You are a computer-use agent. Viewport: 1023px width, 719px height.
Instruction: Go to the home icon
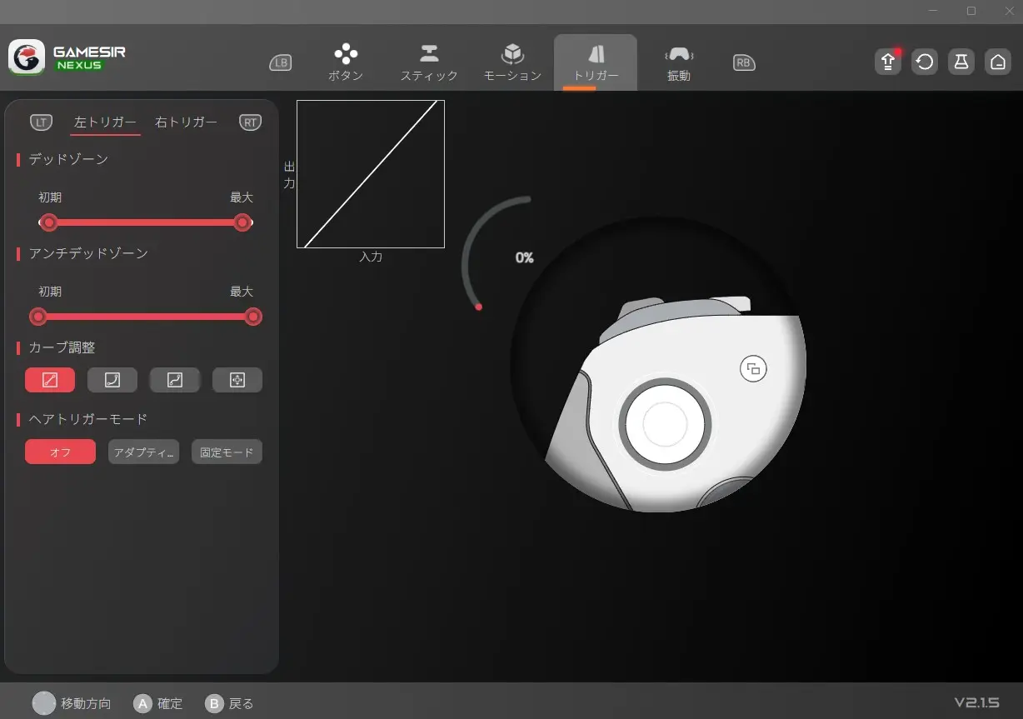click(x=997, y=62)
